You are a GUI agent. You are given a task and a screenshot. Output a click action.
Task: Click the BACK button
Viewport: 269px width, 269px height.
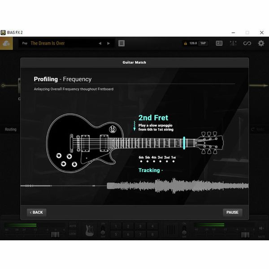[36, 212]
